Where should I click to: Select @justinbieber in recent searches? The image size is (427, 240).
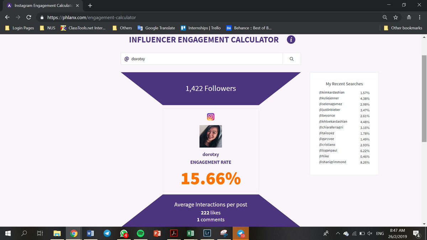click(330, 110)
